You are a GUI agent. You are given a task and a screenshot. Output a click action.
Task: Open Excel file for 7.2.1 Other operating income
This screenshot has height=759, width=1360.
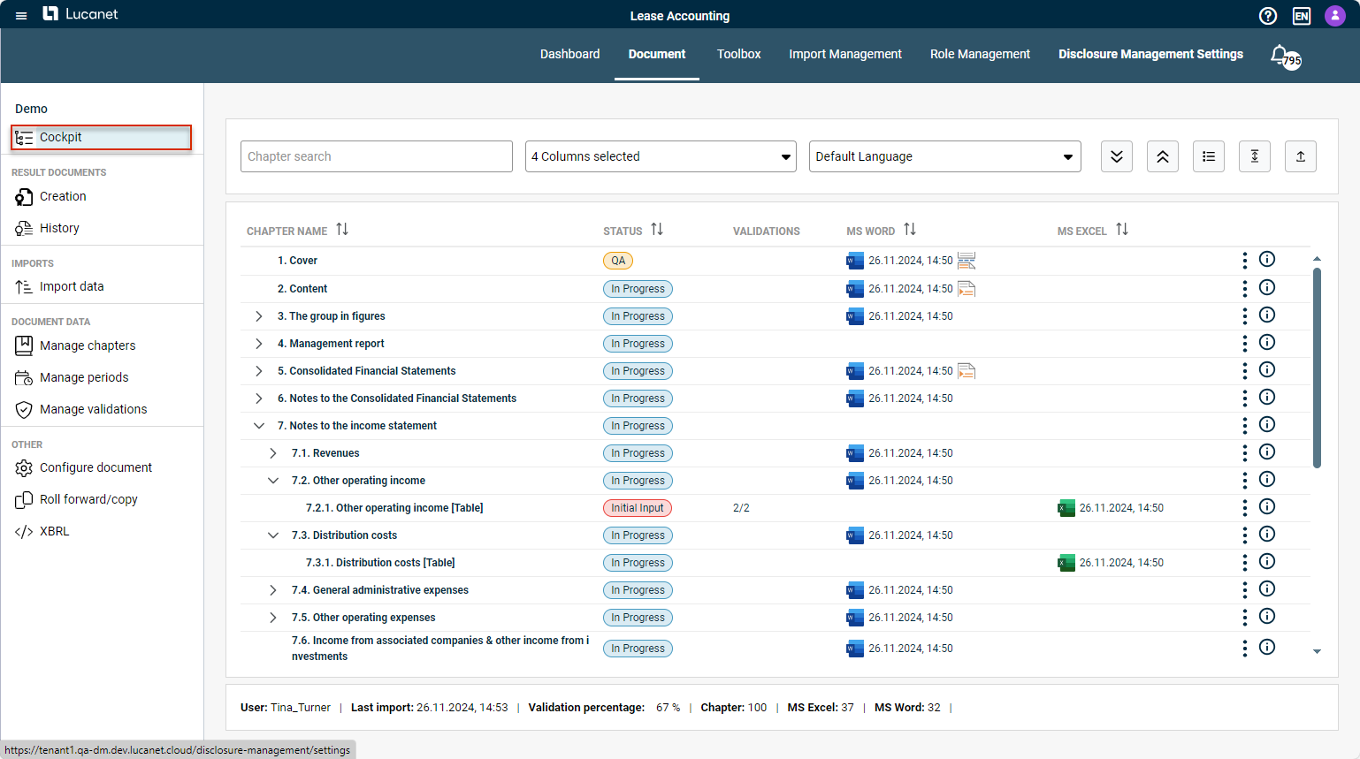(1066, 508)
